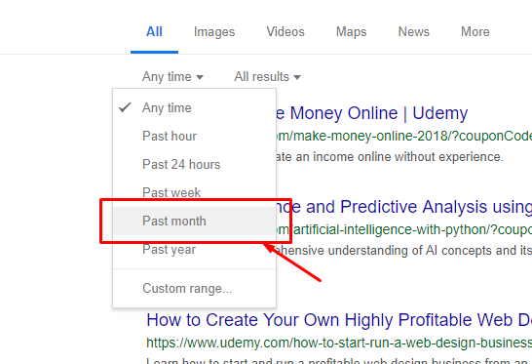
Task: Click snippet text about income online without experience
Action: (x=390, y=157)
